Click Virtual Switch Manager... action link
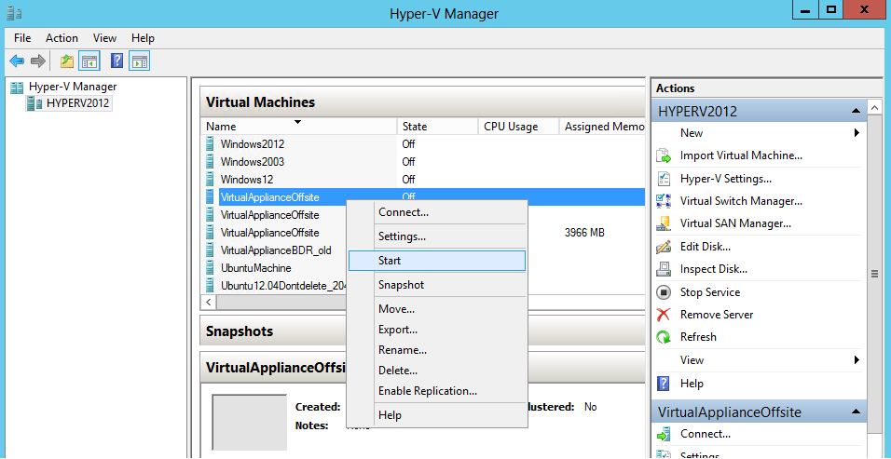The width and height of the screenshot is (891, 459). [741, 201]
